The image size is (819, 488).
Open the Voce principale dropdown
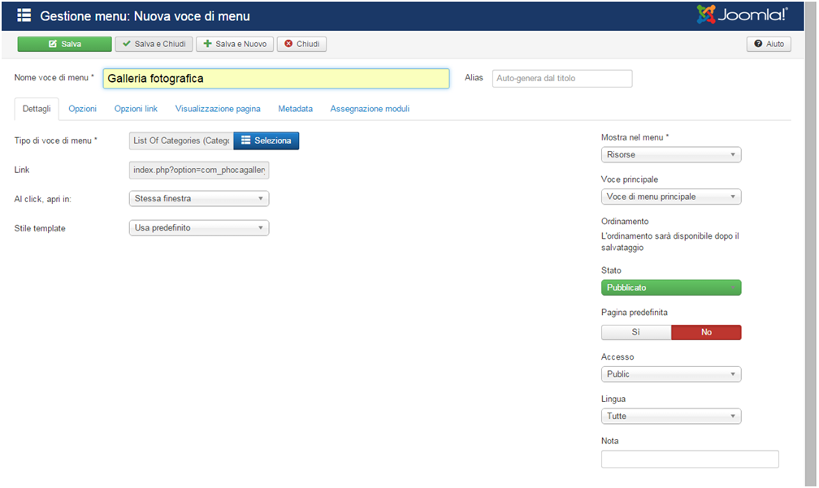[670, 196]
